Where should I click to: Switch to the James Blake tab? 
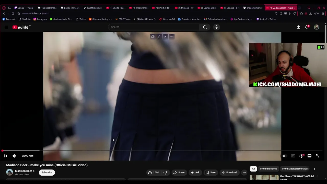[x=207, y=8]
